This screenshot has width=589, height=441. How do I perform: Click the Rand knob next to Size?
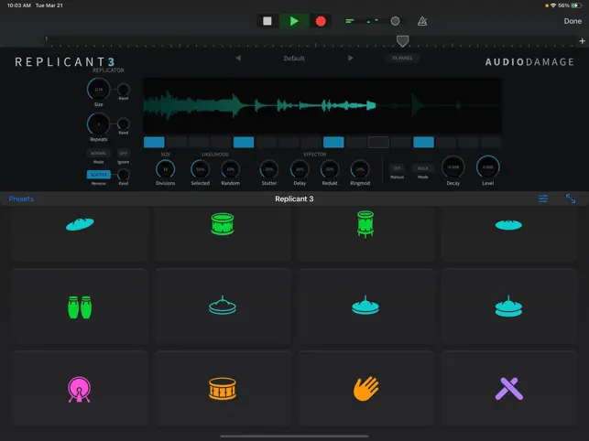124,90
